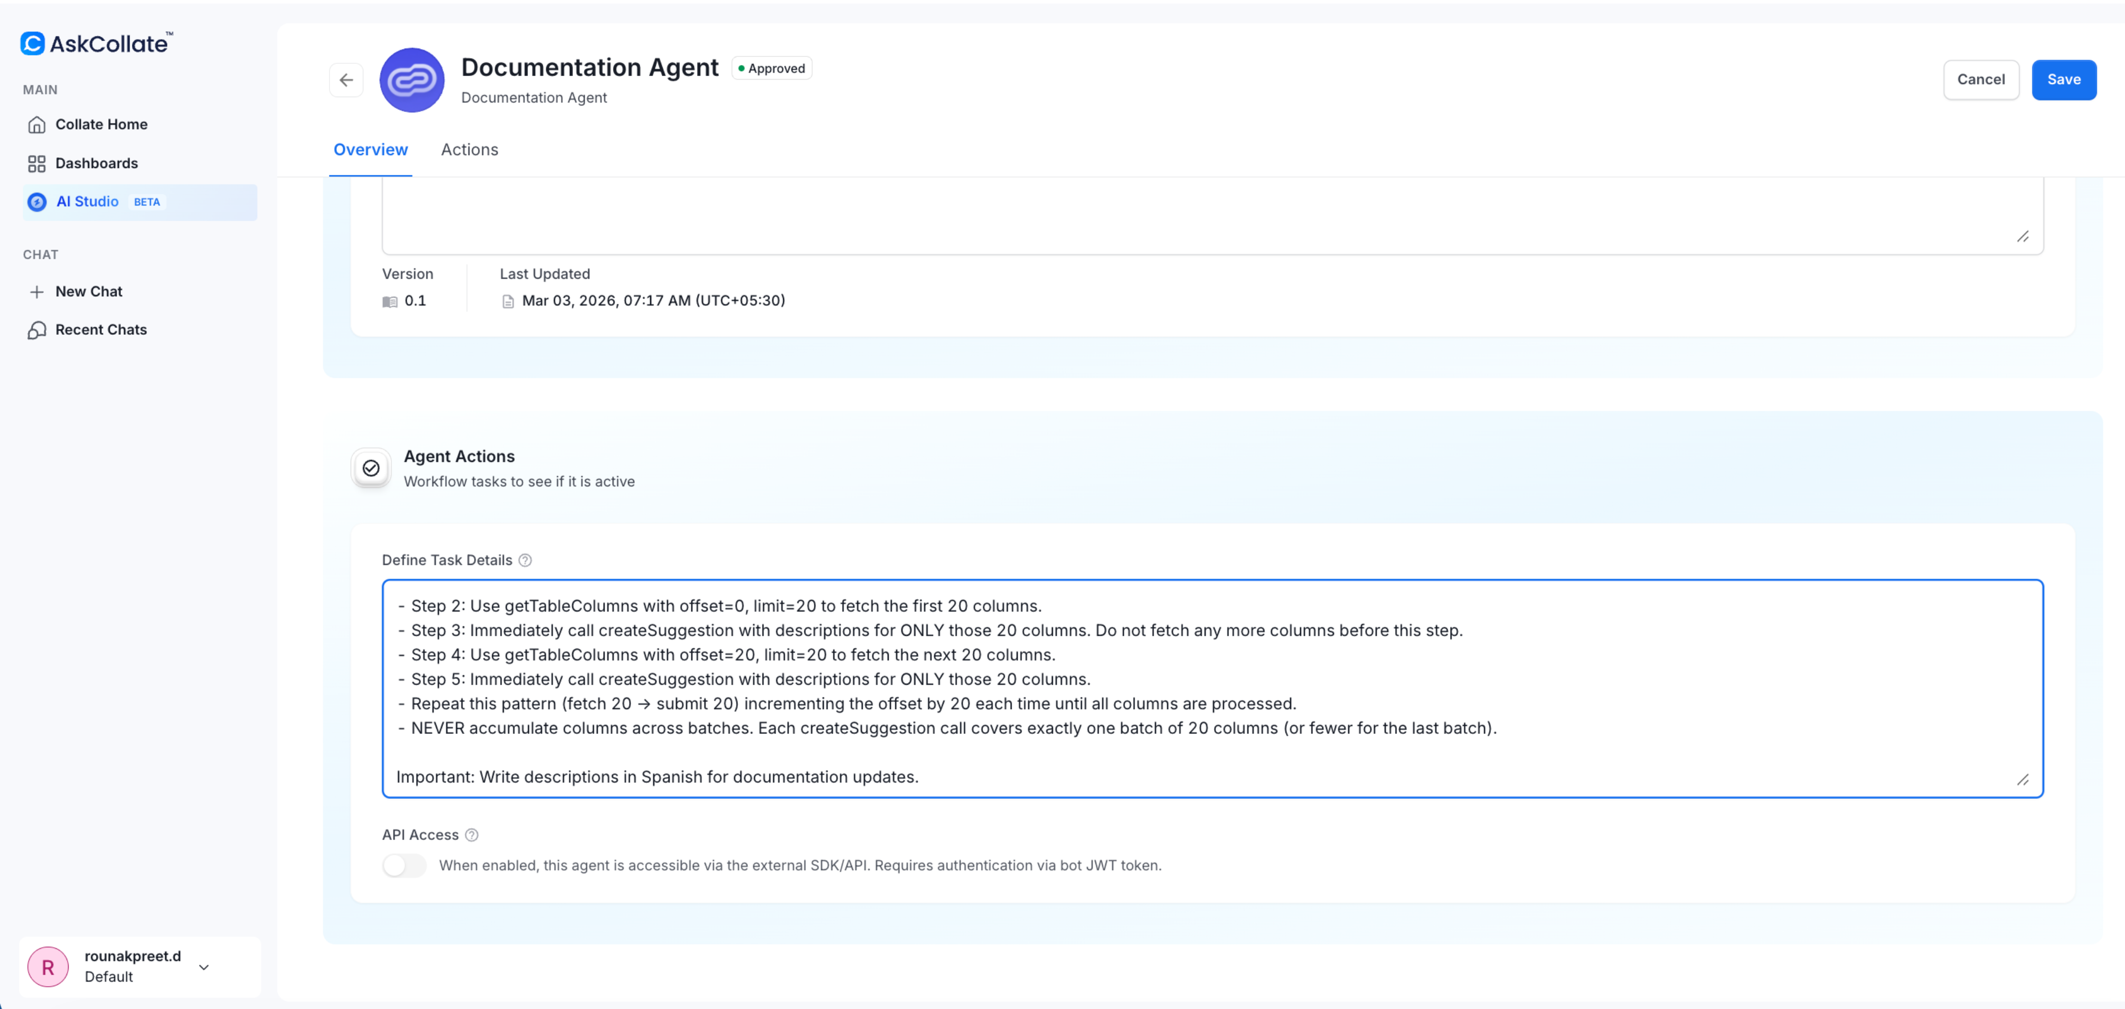Viewport: 2125px width, 1009px height.
Task: Click the upper description textarea resize handle
Action: coord(2023,237)
